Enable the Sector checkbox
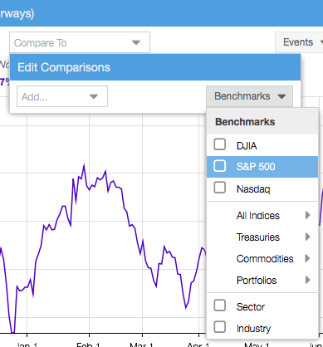The width and height of the screenshot is (323, 347). (220, 305)
